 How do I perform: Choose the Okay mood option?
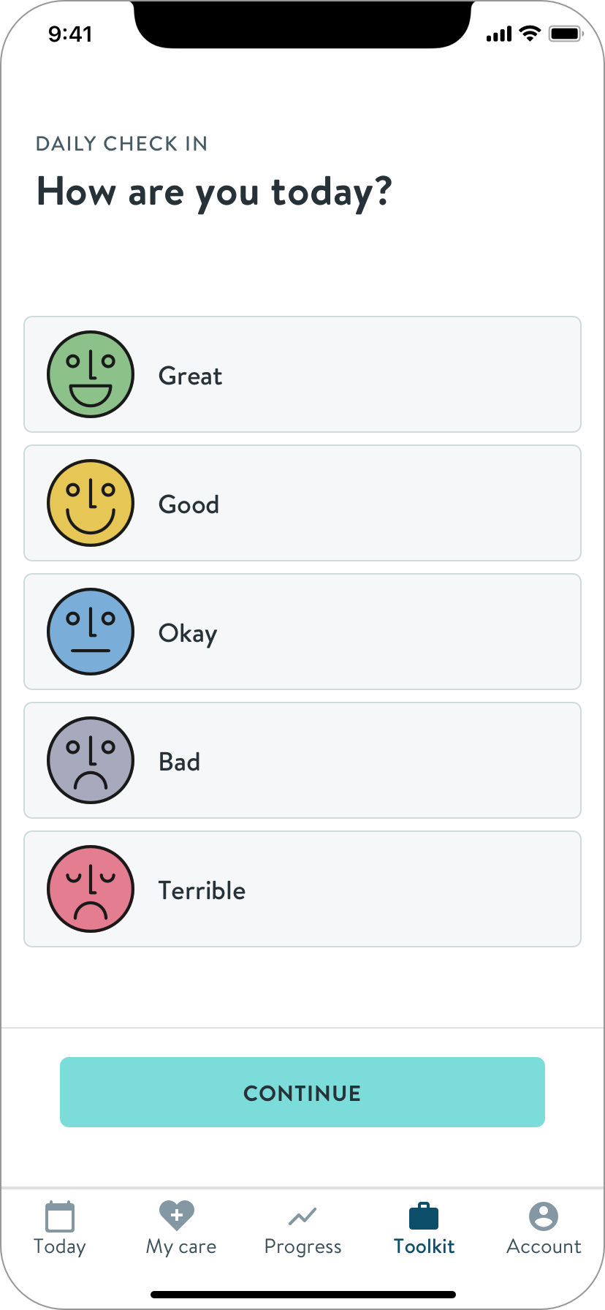[302, 632]
